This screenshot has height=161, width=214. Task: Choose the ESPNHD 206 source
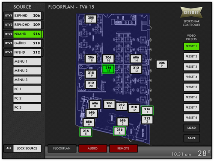[27, 15]
